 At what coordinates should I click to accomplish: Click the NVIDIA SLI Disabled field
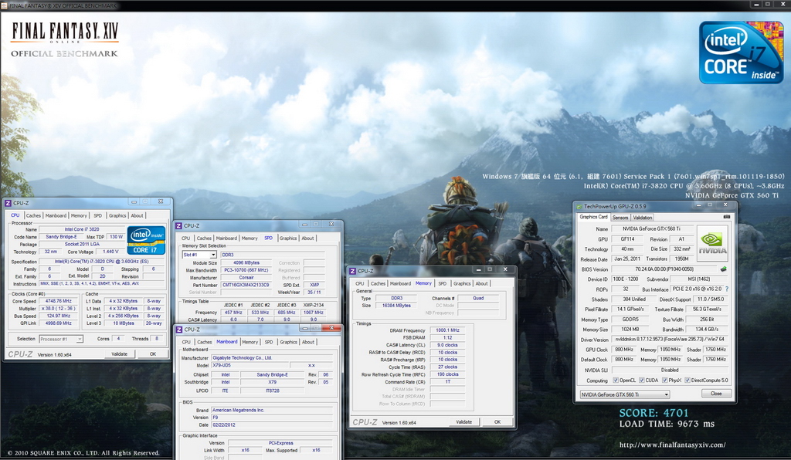click(670, 370)
